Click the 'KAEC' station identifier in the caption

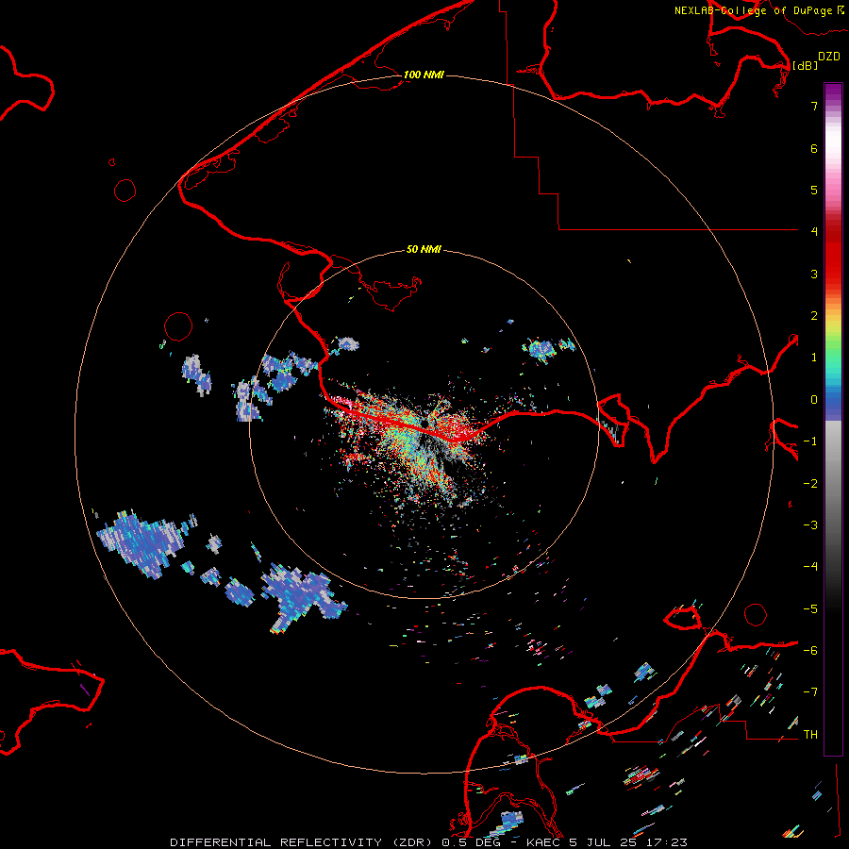544,842
